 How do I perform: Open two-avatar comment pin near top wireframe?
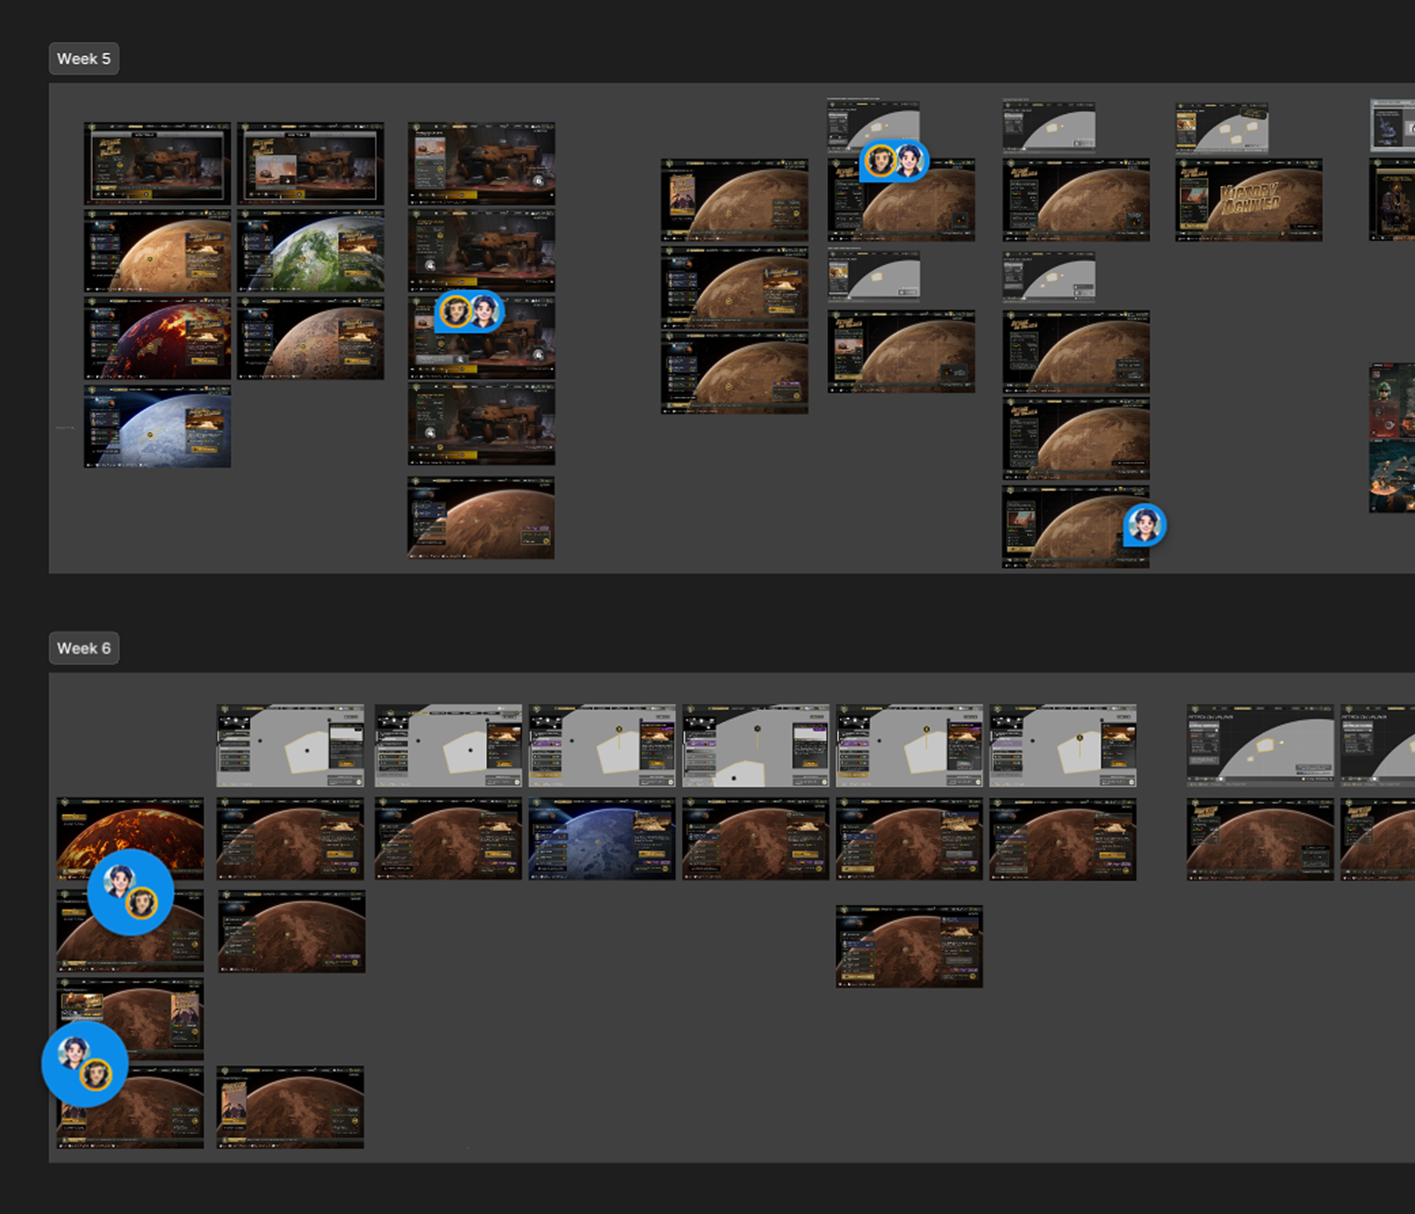(x=894, y=161)
